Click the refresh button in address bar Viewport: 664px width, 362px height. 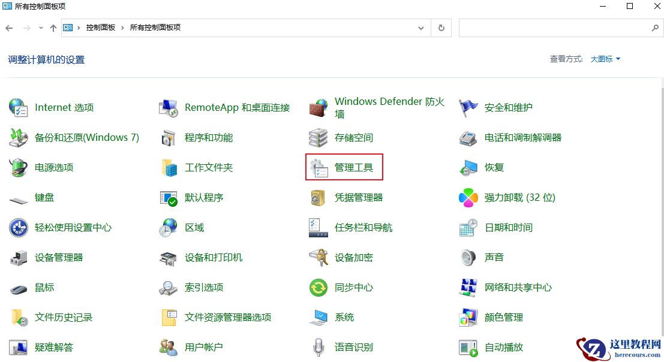[441, 28]
